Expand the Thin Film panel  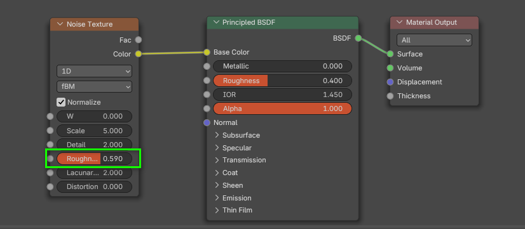[x=217, y=210]
